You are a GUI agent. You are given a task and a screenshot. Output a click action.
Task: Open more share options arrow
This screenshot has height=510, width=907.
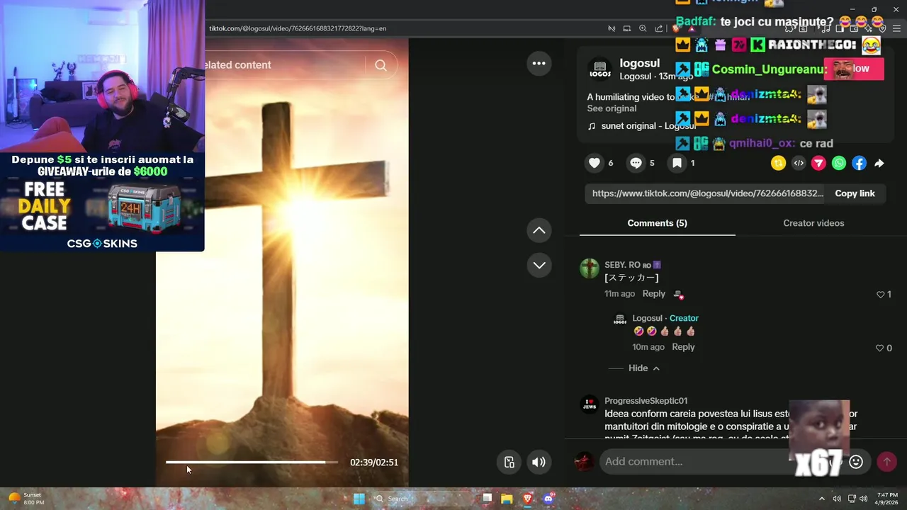879,163
